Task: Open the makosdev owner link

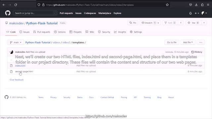Action: [x=16, y=23]
